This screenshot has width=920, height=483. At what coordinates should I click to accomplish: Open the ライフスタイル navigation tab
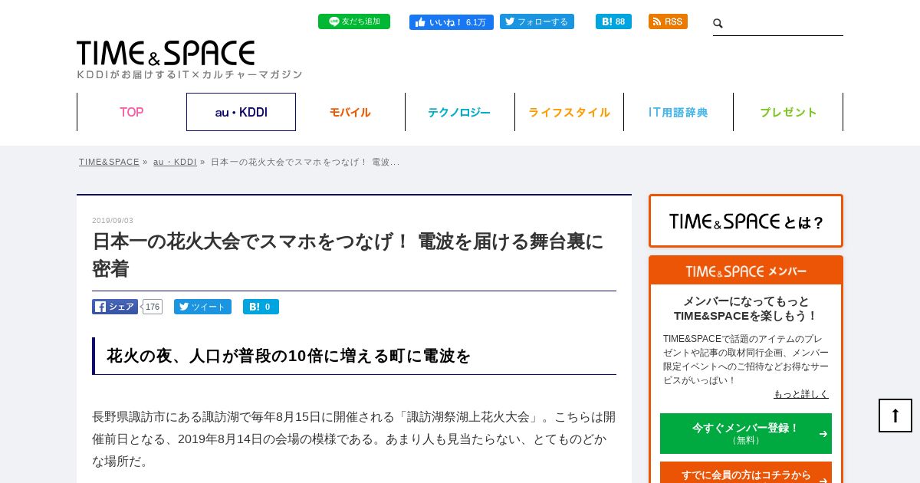(x=569, y=112)
